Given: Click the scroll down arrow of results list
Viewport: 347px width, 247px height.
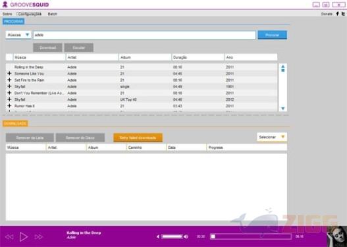Looking at the screenshot, I should coord(282,109).
